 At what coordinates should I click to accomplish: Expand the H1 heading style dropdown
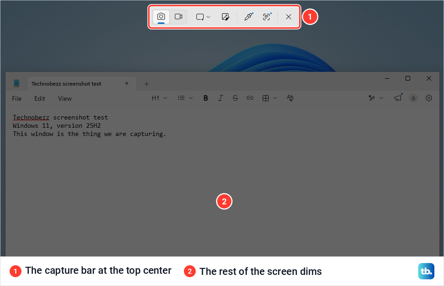[160, 98]
